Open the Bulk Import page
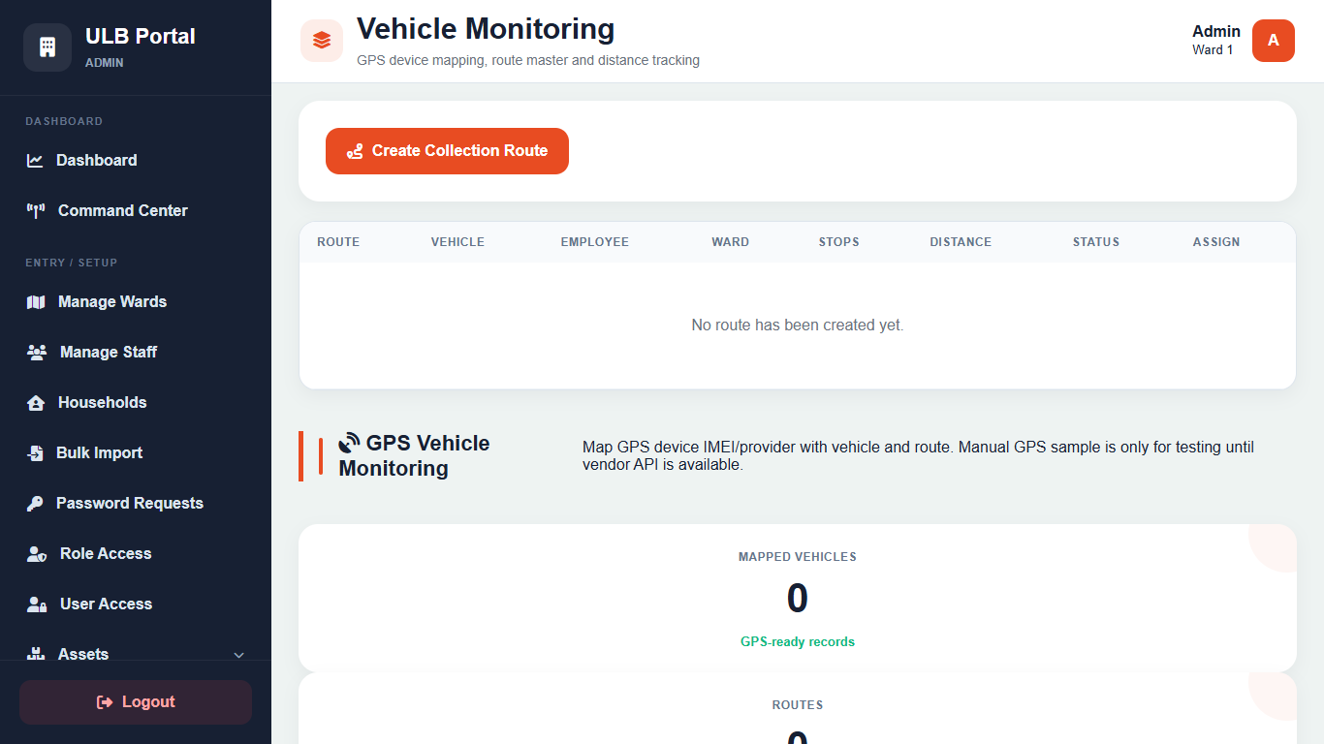Viewport: 1324px width, 744px height. coord(136,453)
